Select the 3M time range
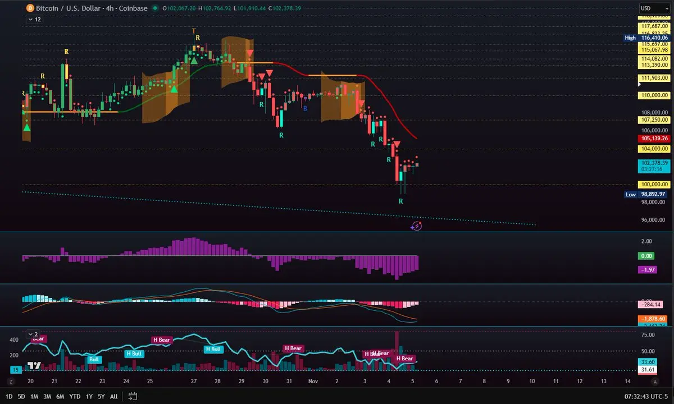This screenshot has width=674, height=404. [x=47, y=396]
